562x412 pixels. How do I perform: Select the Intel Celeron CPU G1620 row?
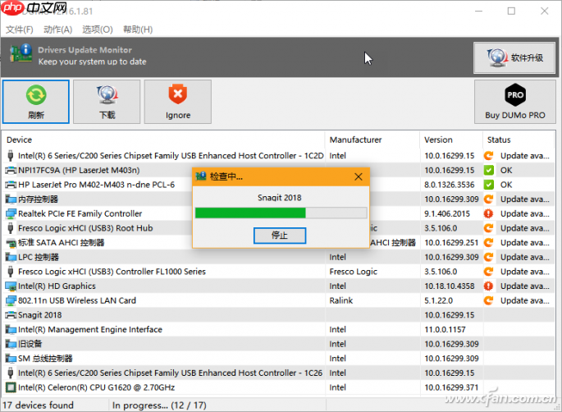point(279,387)
